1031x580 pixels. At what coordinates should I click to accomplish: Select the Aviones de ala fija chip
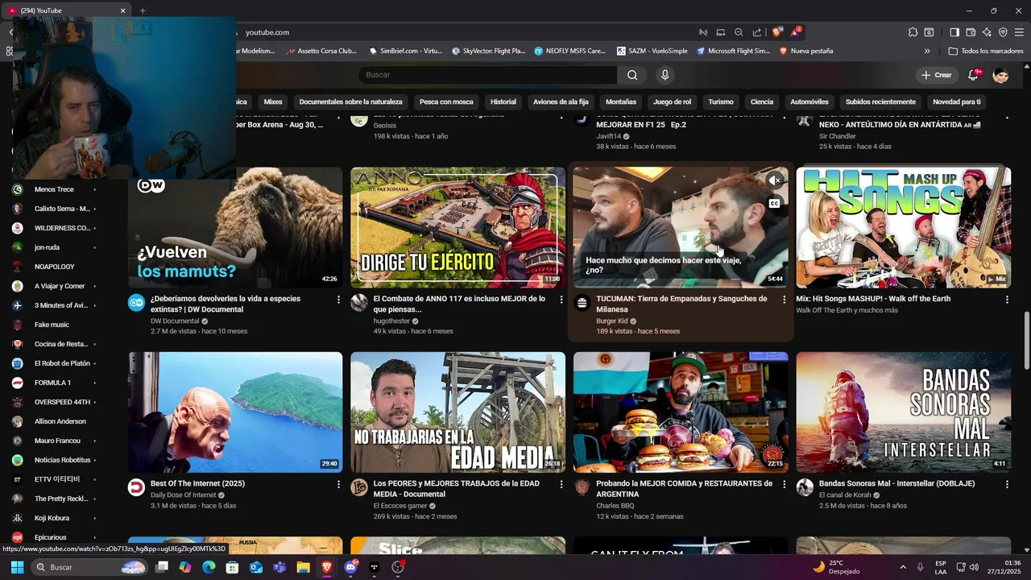point(561,102)
